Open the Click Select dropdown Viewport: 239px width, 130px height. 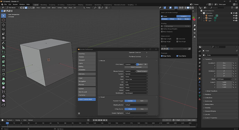(130, 64)
